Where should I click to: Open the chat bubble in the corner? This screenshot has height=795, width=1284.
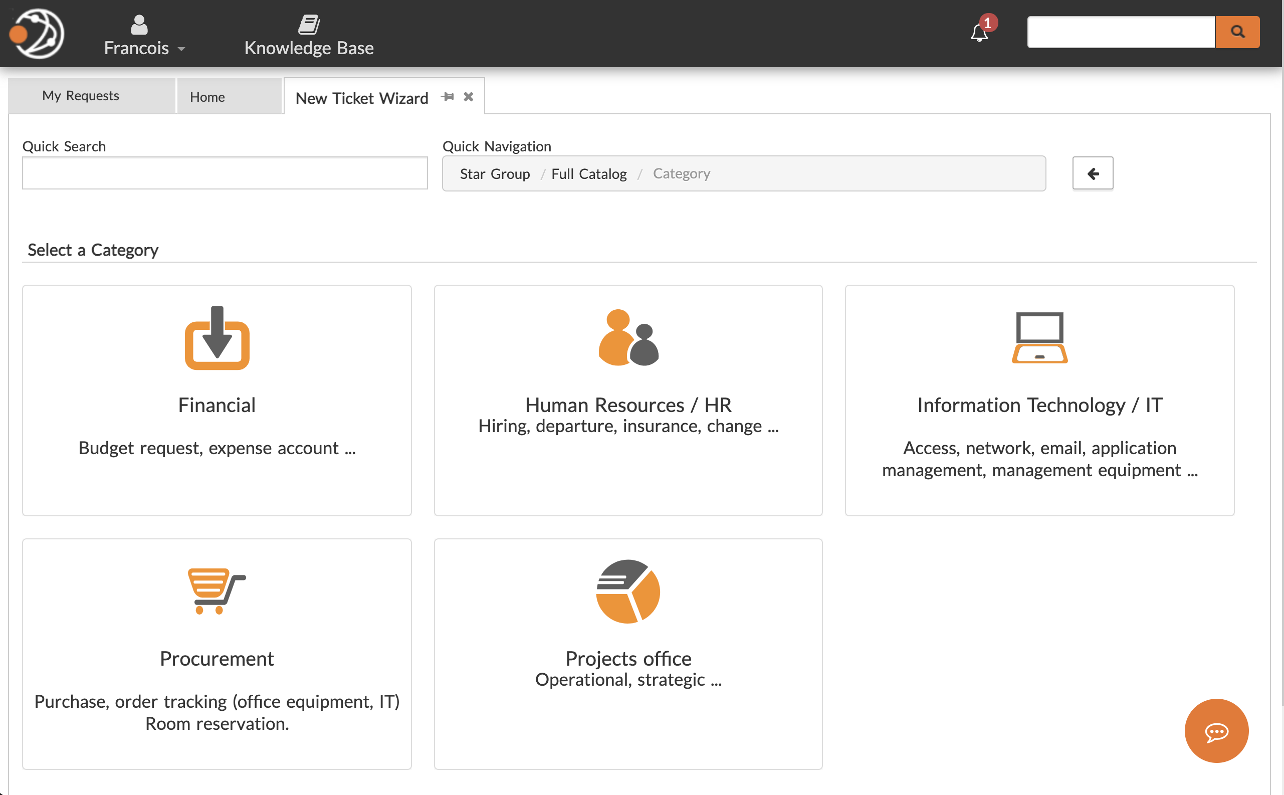[x=1216, y=731]
